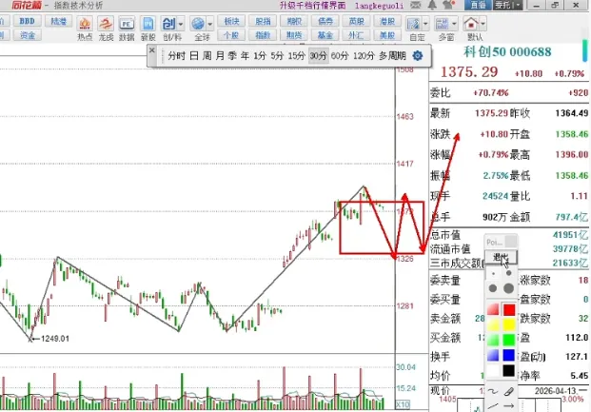591x412 pixels.
Task: Choose the third pen thickness dot
Action: click(x=493, y=288)
